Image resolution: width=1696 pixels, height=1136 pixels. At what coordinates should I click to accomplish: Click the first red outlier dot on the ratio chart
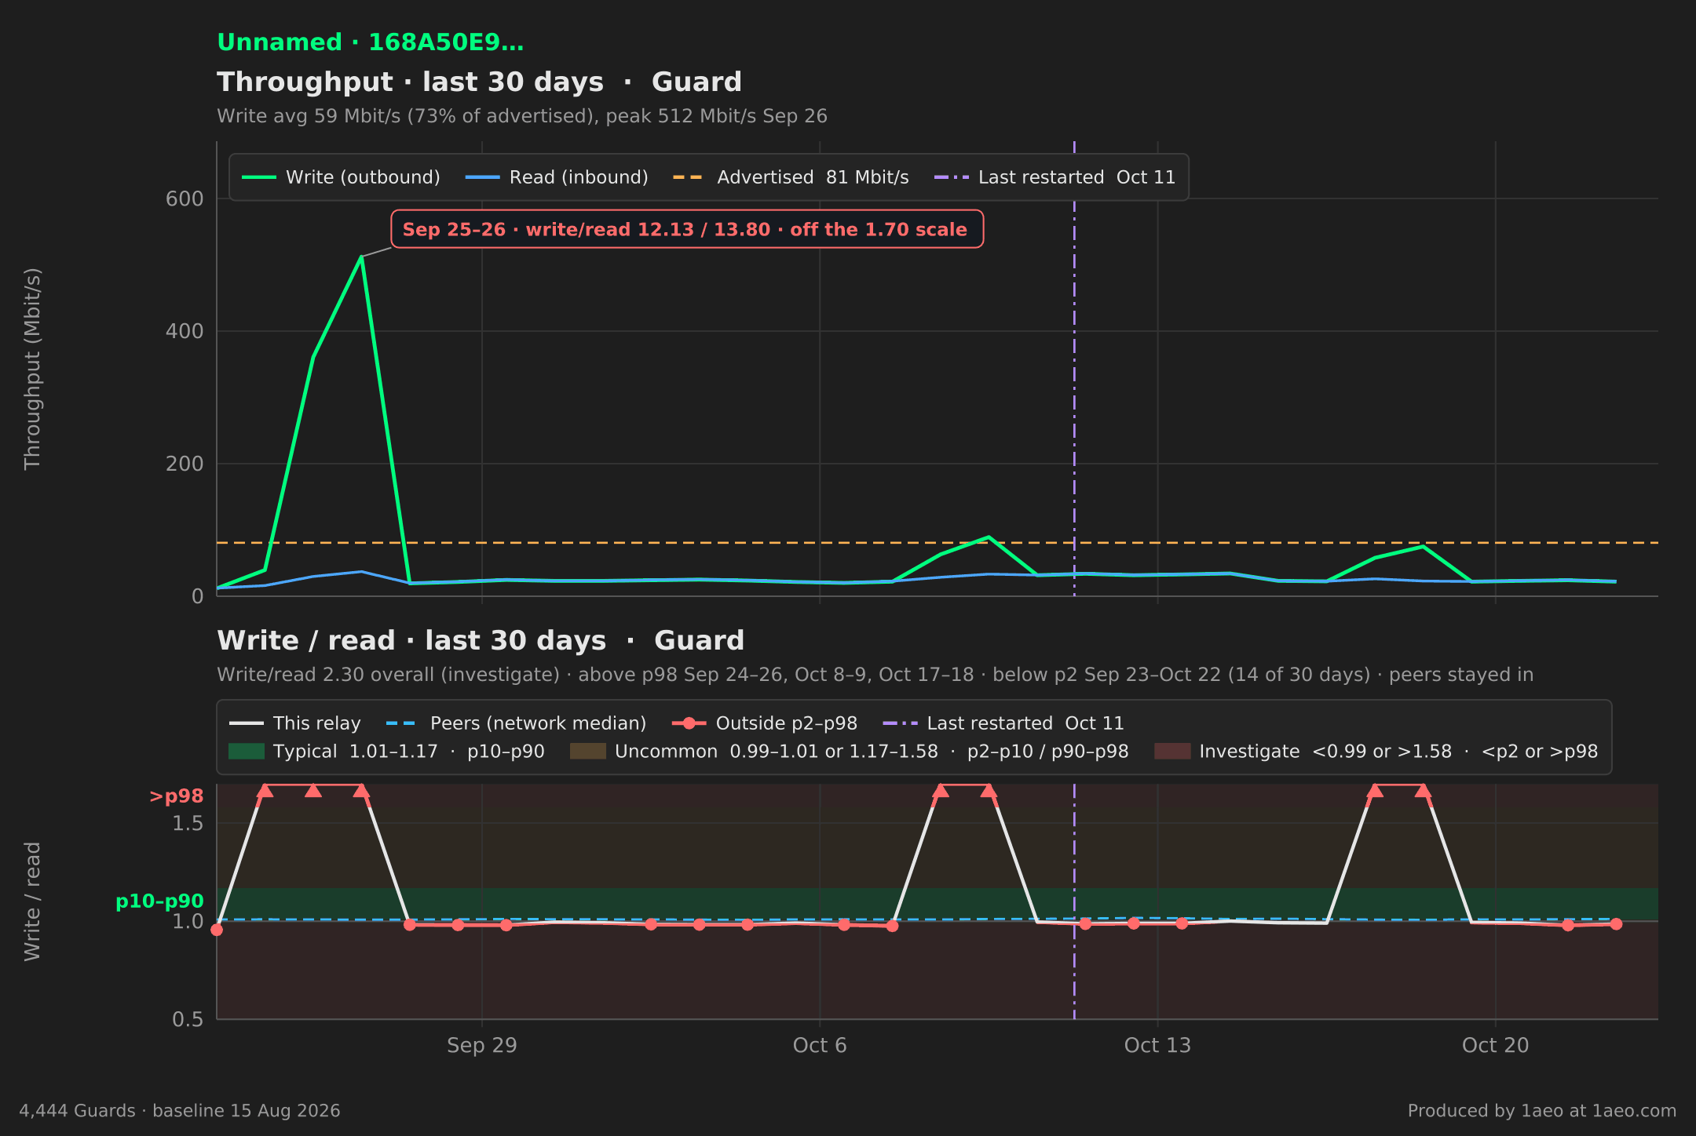[217, 930]
